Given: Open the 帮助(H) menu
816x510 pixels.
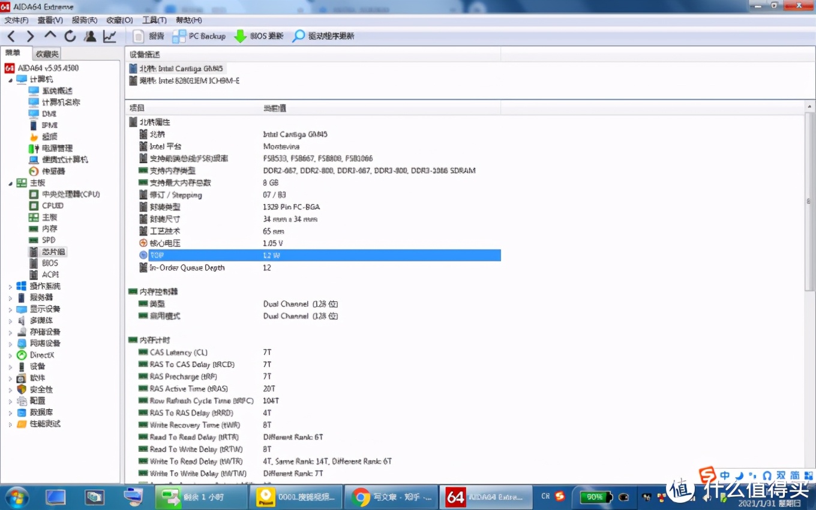Looking at the screenshot, I should click(188, 20).
